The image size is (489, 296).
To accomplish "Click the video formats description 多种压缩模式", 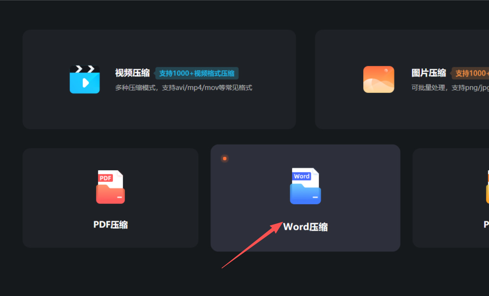I will tap(184, 88).
